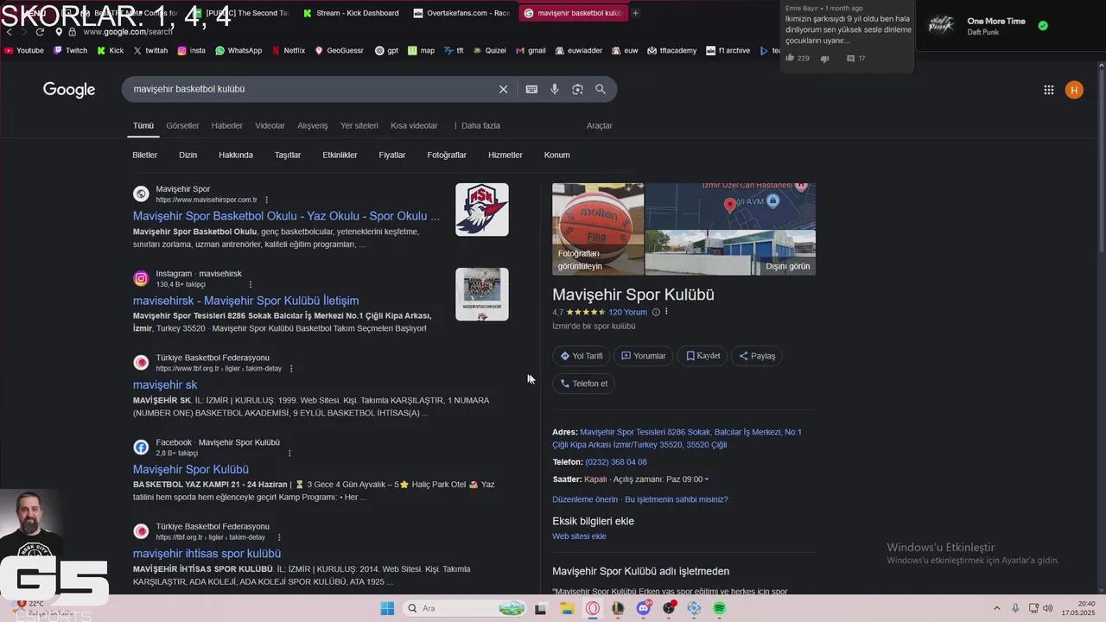Click inside the Google search input field
The height and width of the screenshot is (622, 1106).
[311, 89]
